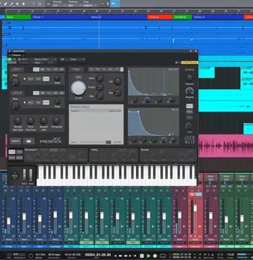This screenshot has height=260, width=253.
Task: Enable the LFO 1 Free button
Action: (46, 79)
